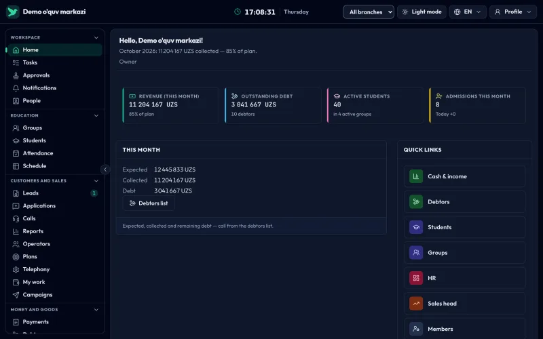Click the Approvals stamp icon
Image resolution: width=543 pixels, height=339 pixels.
pos(16,75)
